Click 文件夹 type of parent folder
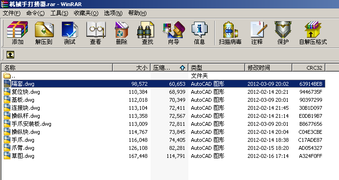339x180 pixels. [x=199, y=76]
